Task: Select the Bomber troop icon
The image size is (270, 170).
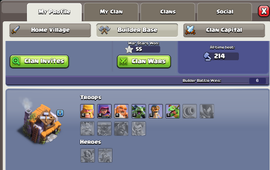Action: [x=156, y=111]
